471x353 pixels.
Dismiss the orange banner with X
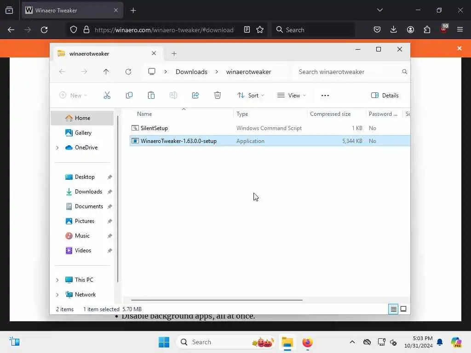[x=460, y=48]
